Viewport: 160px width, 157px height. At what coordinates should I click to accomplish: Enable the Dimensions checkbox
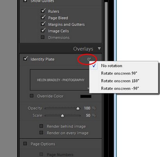pos(43,37)
